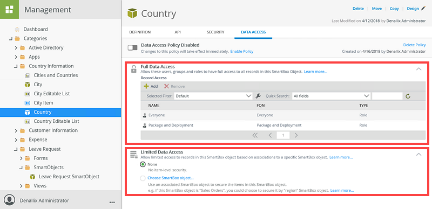
Task: Sort by the NAME column header
Action: tap(154, 106)
